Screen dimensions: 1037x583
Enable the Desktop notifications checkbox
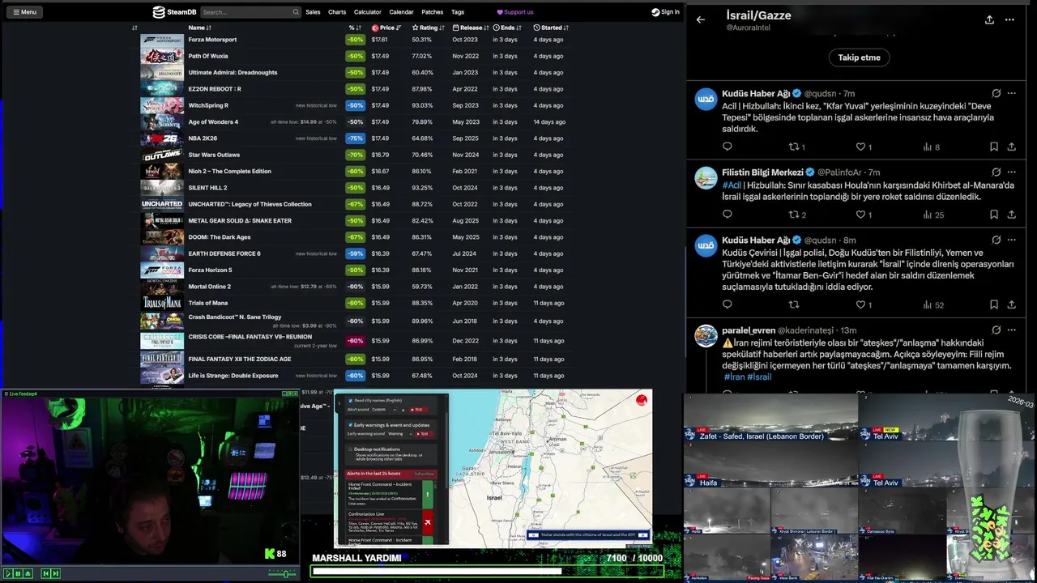350,449
